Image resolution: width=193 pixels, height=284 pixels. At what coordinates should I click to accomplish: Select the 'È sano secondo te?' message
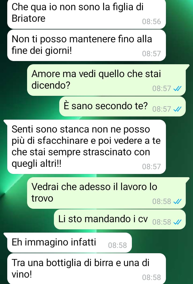123,106
